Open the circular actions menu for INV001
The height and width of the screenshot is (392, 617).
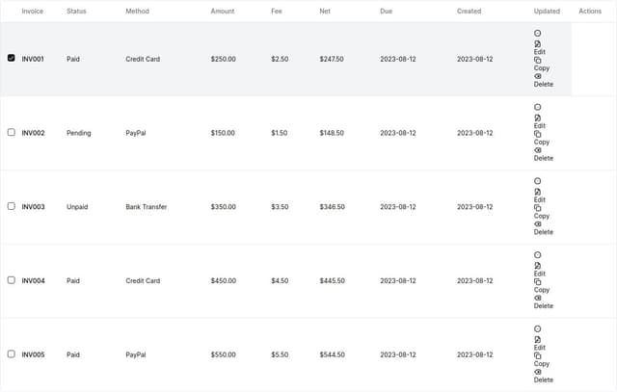[538, 33]
